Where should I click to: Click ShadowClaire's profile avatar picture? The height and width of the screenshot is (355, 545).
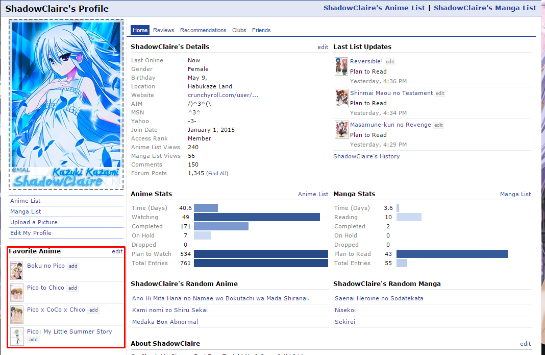tap(66, 105)
